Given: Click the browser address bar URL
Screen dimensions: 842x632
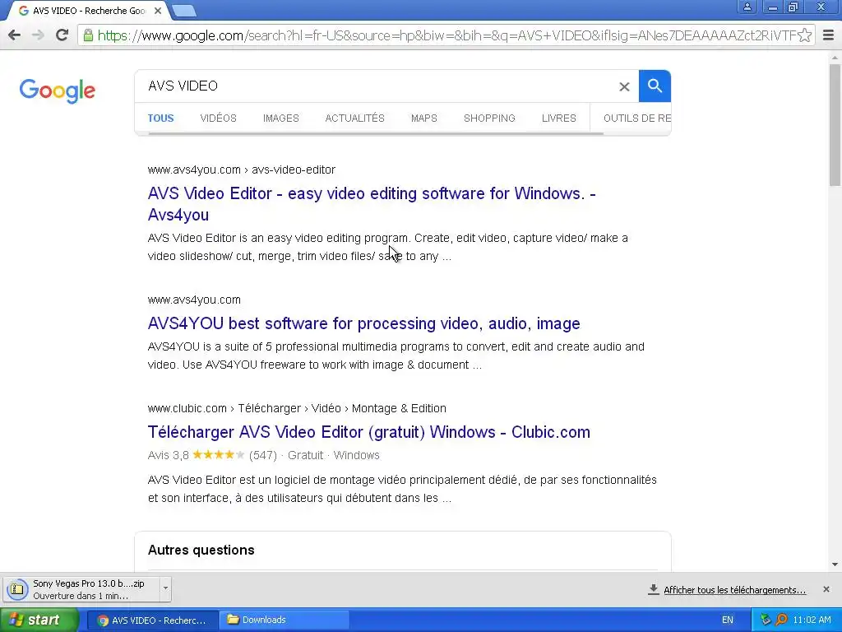Looking at the screenshot, I should click(x=446, y=35).
